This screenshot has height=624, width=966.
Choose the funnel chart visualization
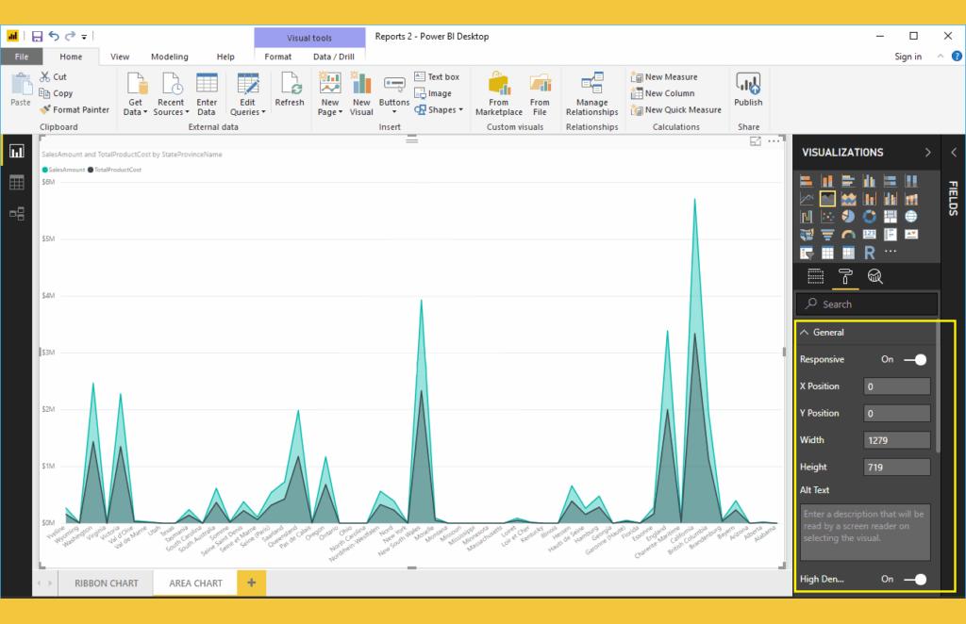point(825,235)
